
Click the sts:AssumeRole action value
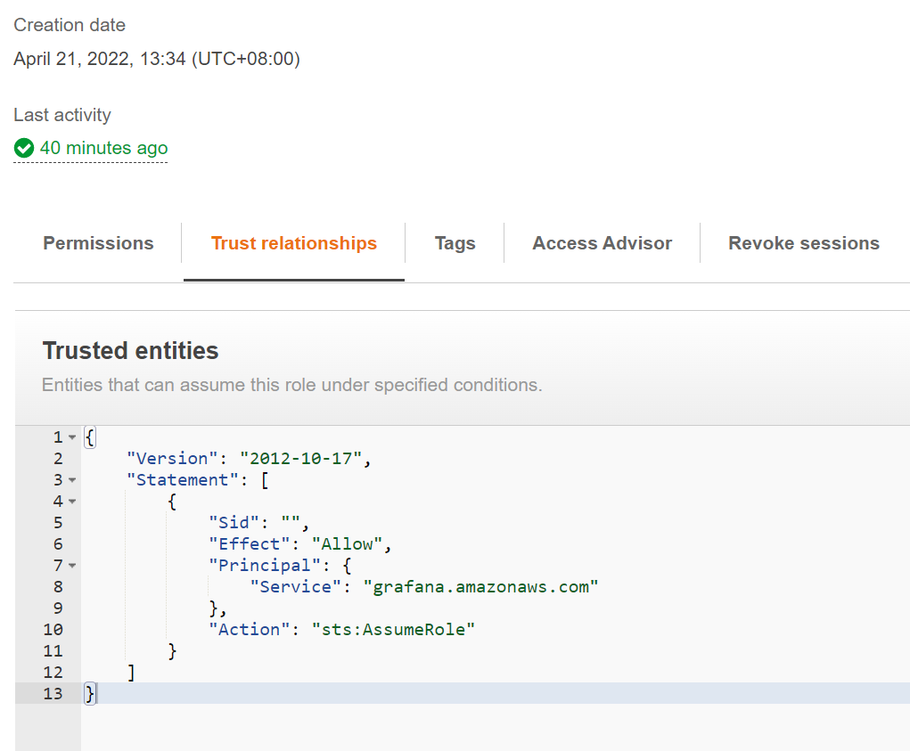(393, 629)
